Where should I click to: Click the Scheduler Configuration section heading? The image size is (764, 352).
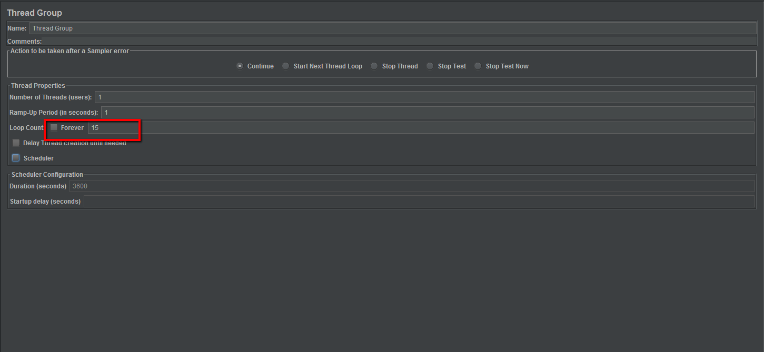47,175
